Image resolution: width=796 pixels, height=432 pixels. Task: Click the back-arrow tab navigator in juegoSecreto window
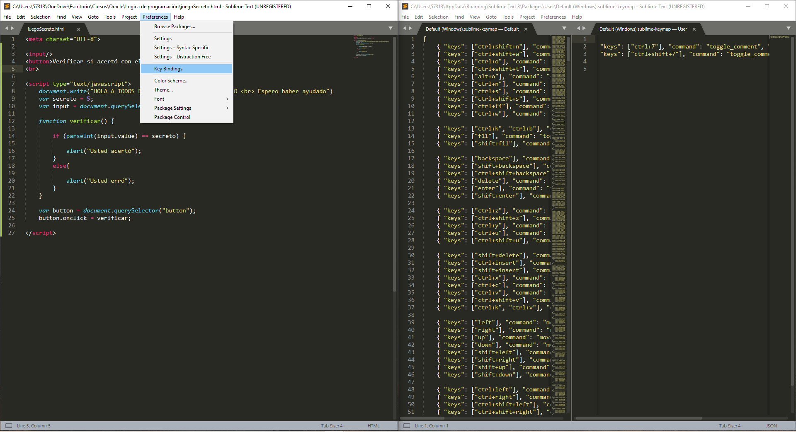coord(7,28)
